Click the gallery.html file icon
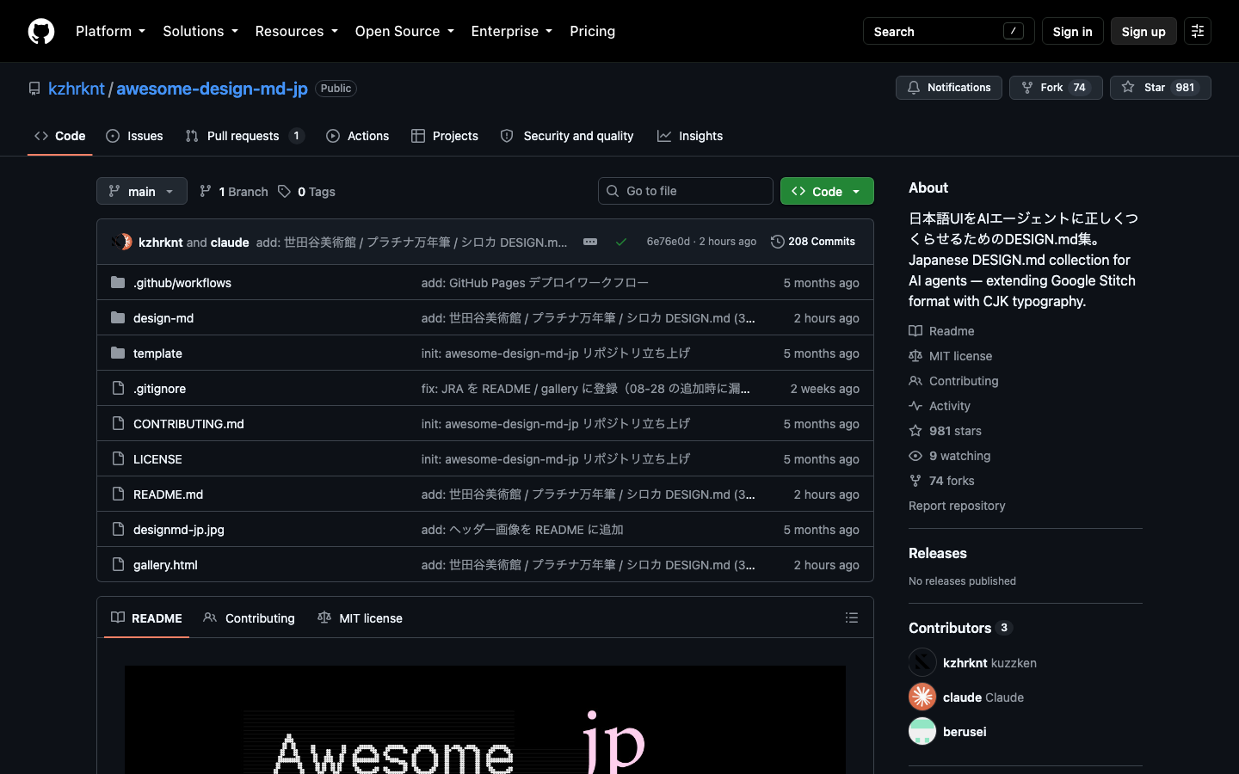The height and width of the screenshot is (774, 1239). [118, 564]
